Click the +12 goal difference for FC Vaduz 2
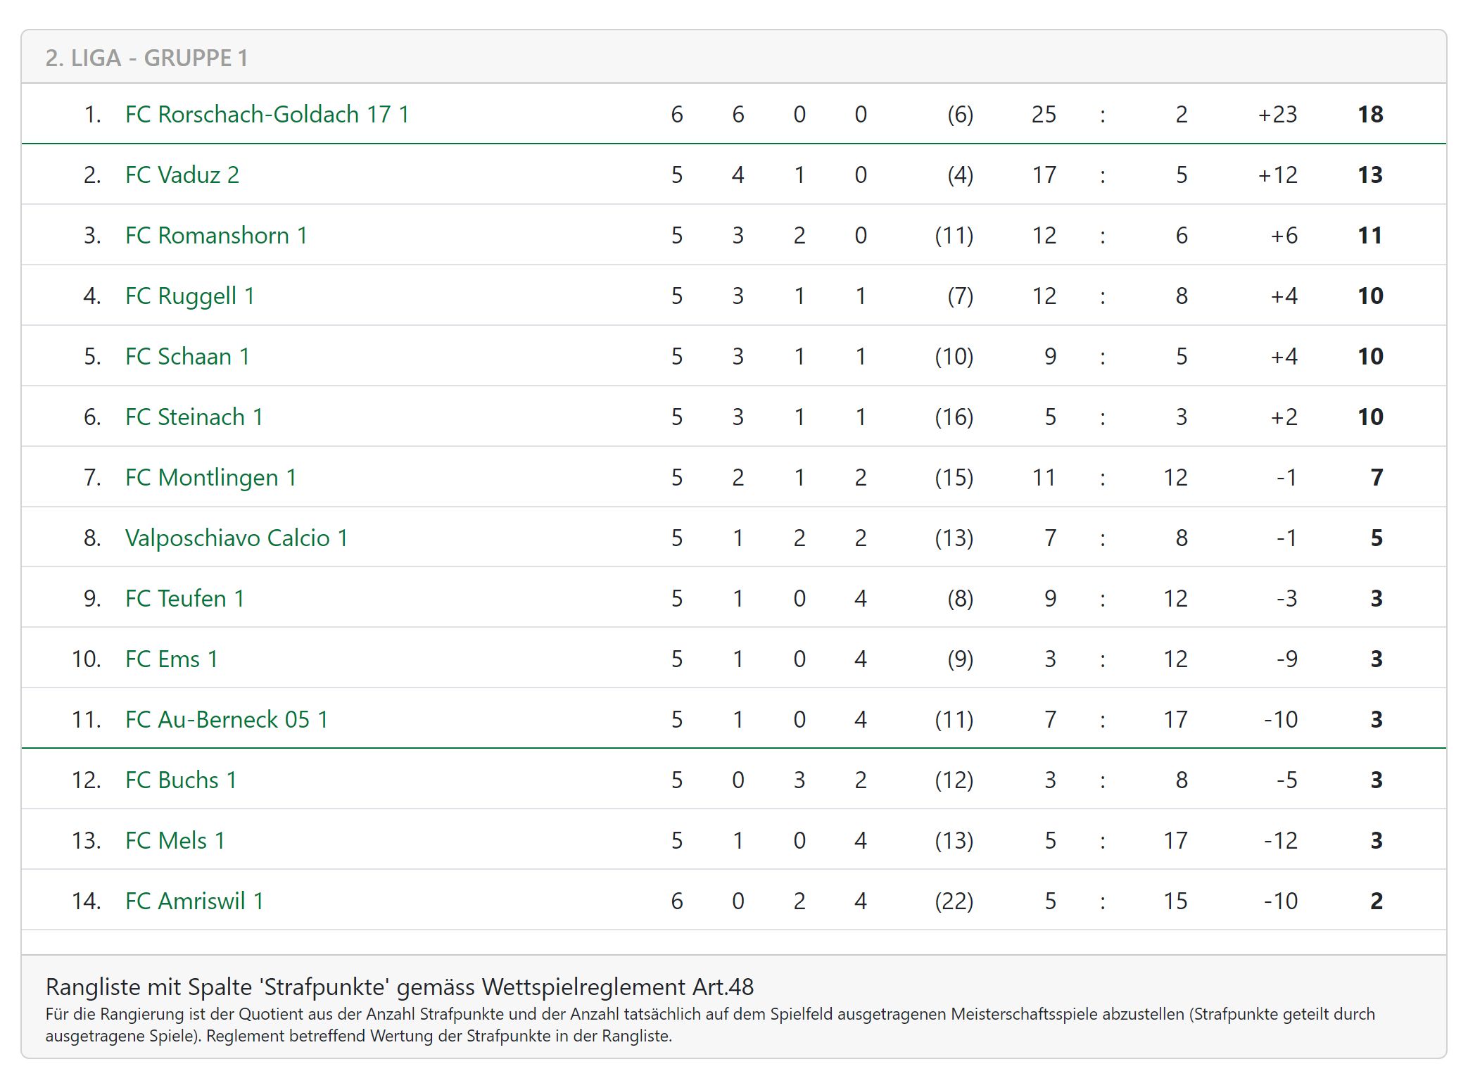This screenshot has height=1083, width=1468. (1277, 175)
